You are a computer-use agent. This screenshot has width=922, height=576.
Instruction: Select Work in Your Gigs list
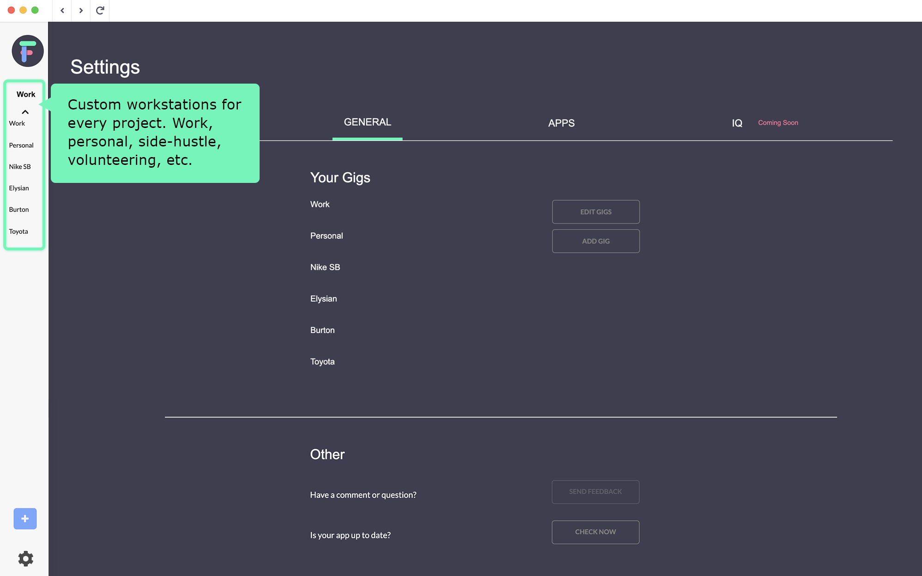[320, 204]
